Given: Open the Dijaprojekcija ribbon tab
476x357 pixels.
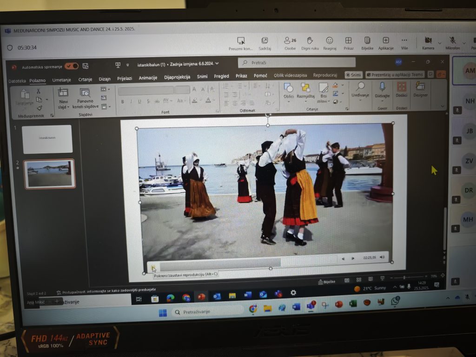Looking at the screenshot, I should coord(177,77).
